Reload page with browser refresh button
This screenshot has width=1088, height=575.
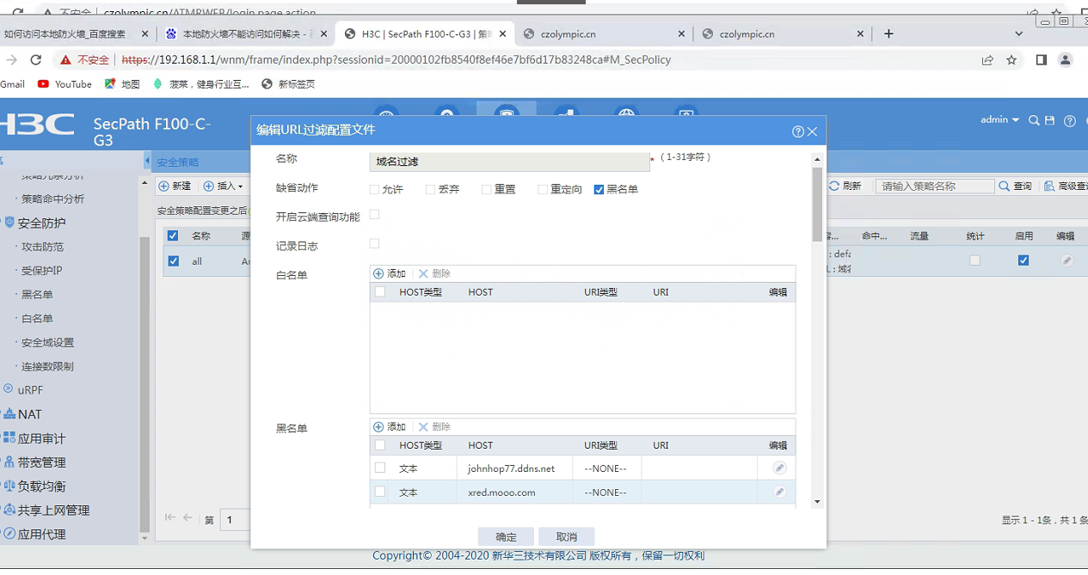click(x=35, y=60)
